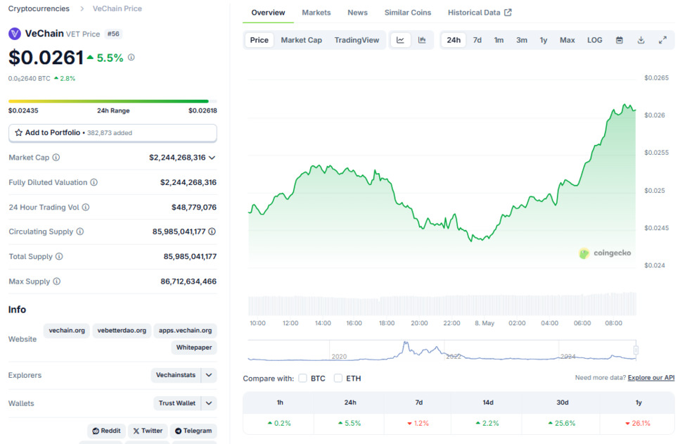Screen dimensions: 692x444
Task: Open Wallets dropdown arrow
Action: coord(209,403)
